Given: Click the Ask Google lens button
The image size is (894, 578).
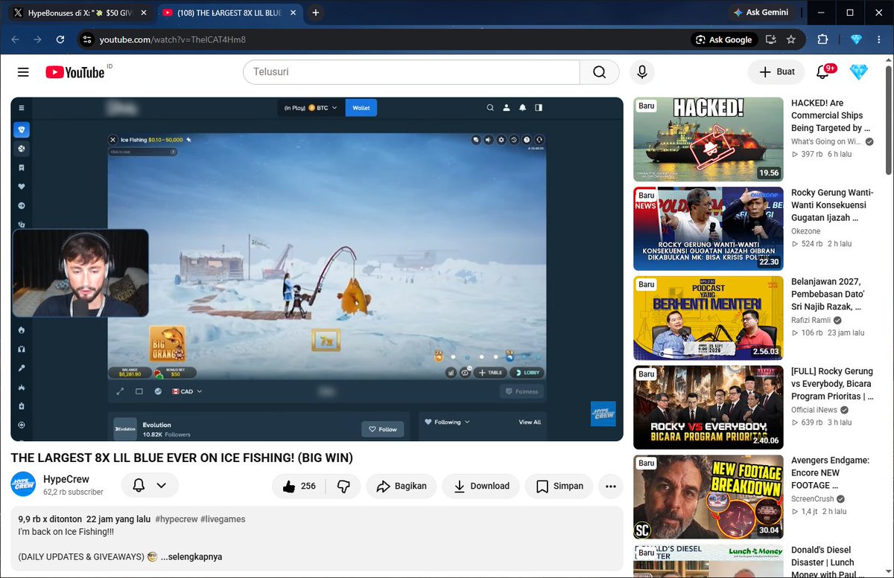Looking at the screenshot, I should point(724,39).
